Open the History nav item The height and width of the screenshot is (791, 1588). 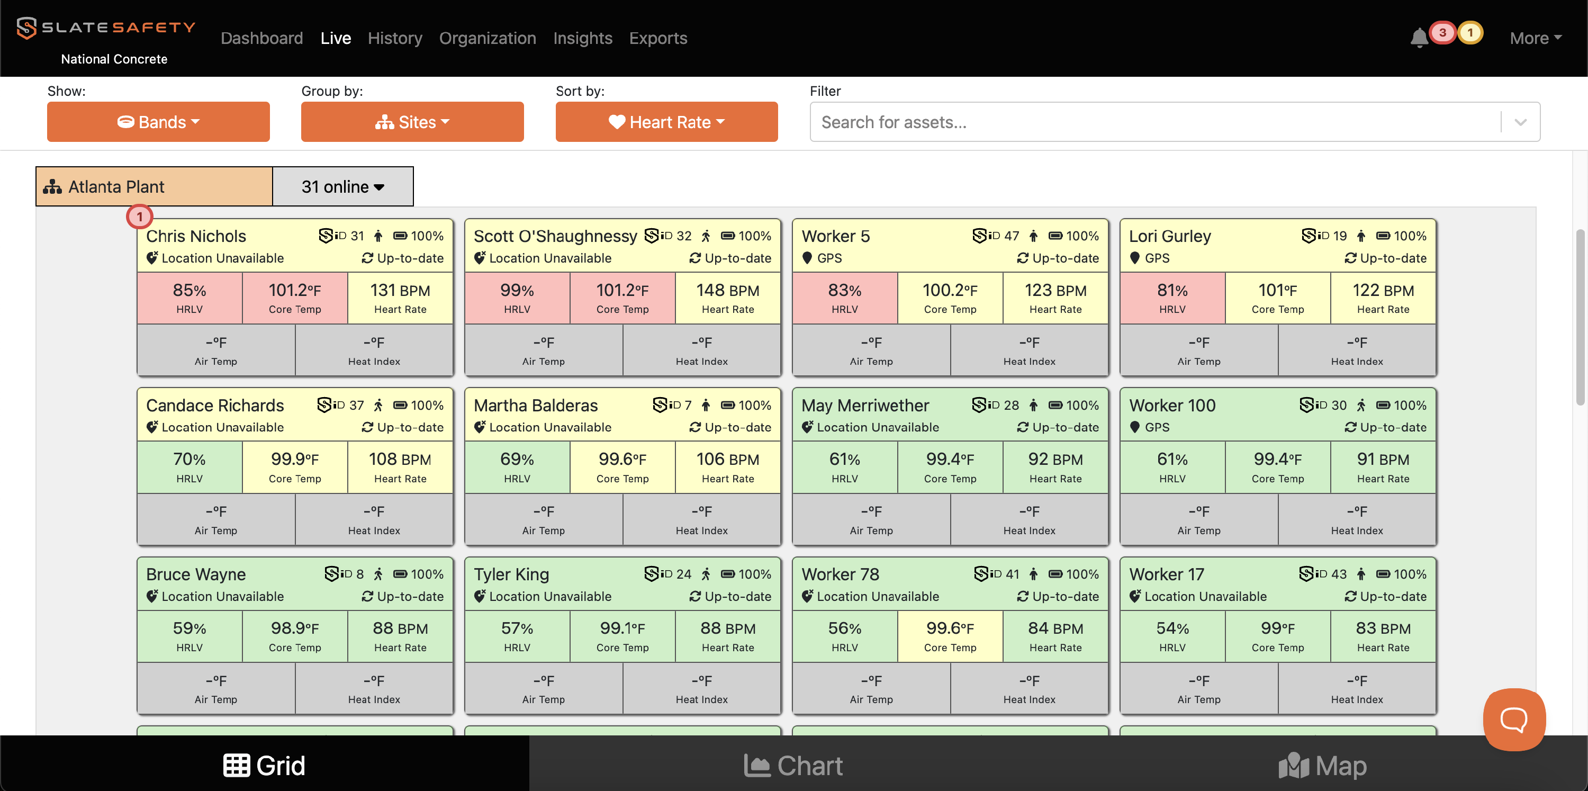pos(394,38)
